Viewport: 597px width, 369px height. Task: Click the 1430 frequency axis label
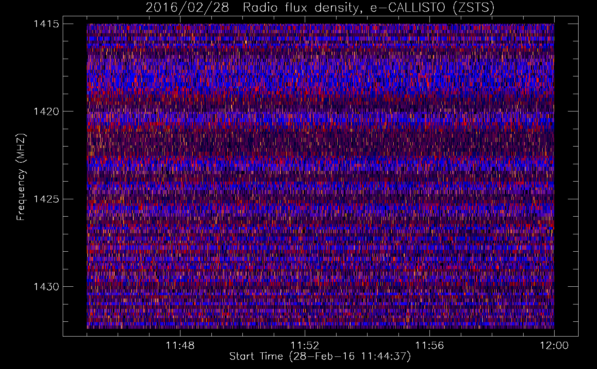pyautogui.click(x=46, y=287)
